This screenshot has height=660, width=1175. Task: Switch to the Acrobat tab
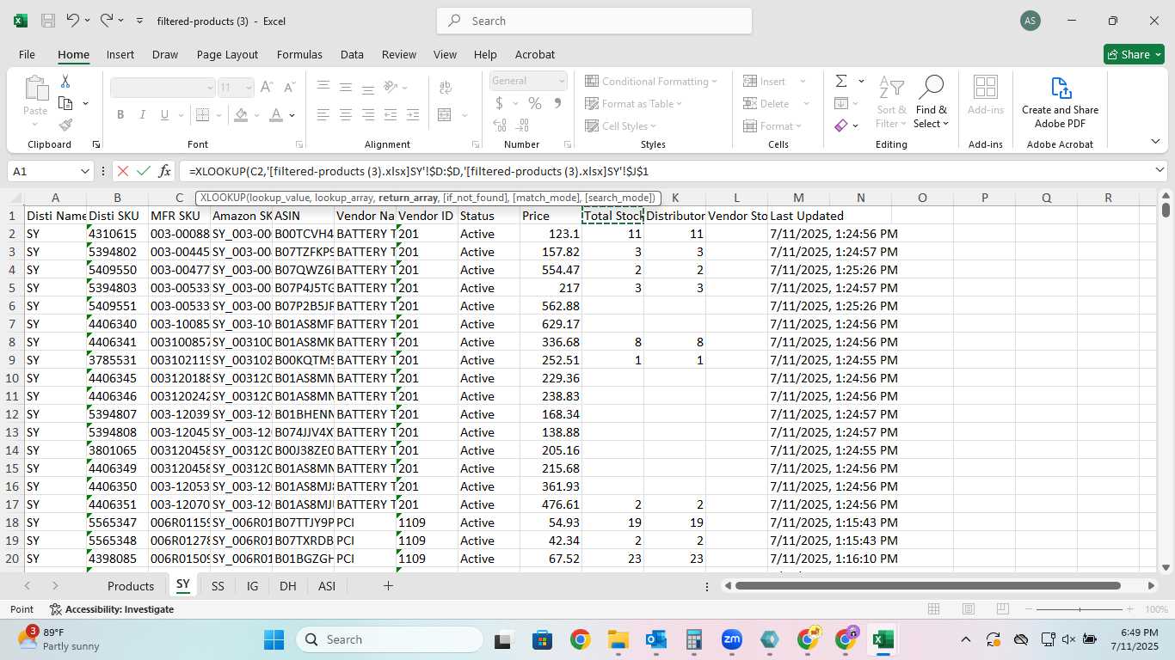click(x=535, y=54)
